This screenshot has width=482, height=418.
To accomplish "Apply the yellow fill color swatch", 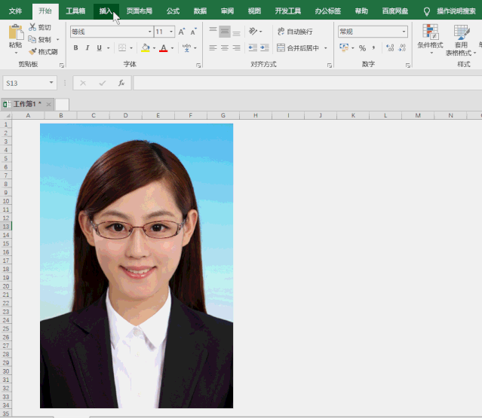I will point(146,48).
